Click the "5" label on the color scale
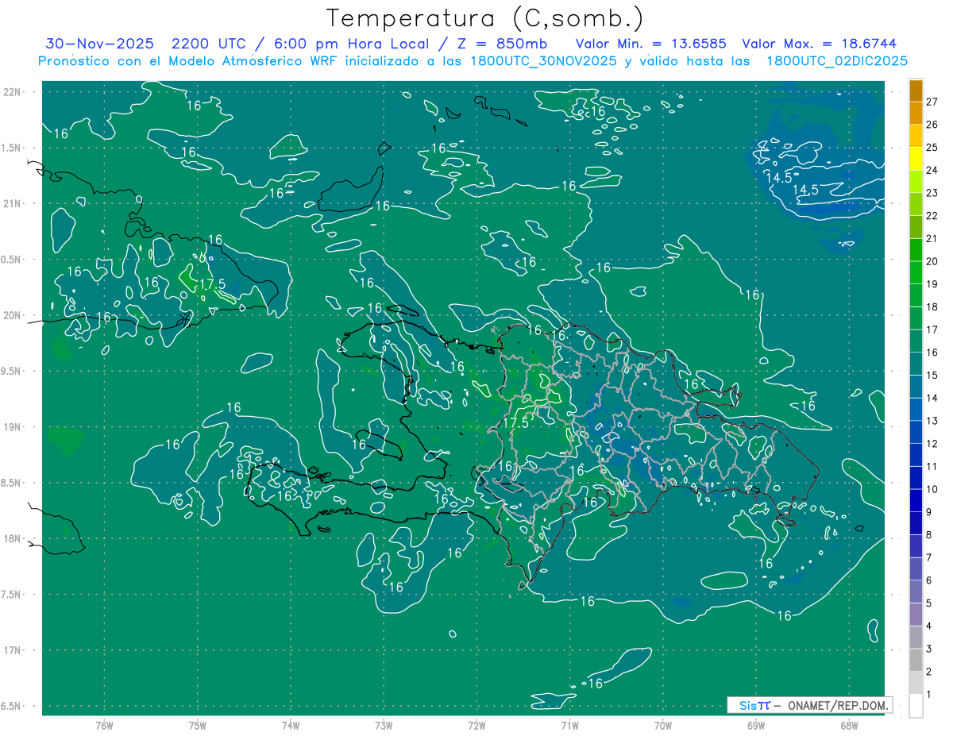 point(929,603)
